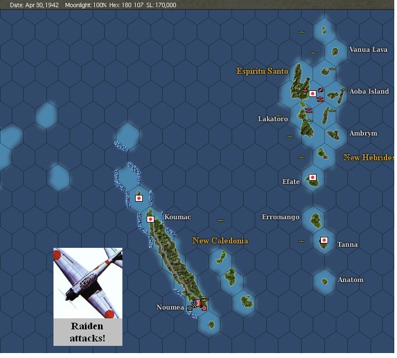Click the "Hex: 180 107" status entry

pyautogui.click(x=126, y=5)
